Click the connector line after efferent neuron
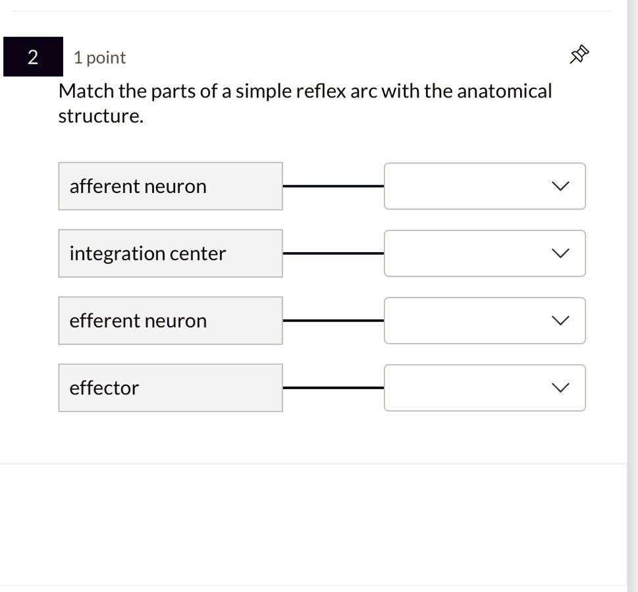The width and height of the screenshot is (638, 592). point(333,321)
